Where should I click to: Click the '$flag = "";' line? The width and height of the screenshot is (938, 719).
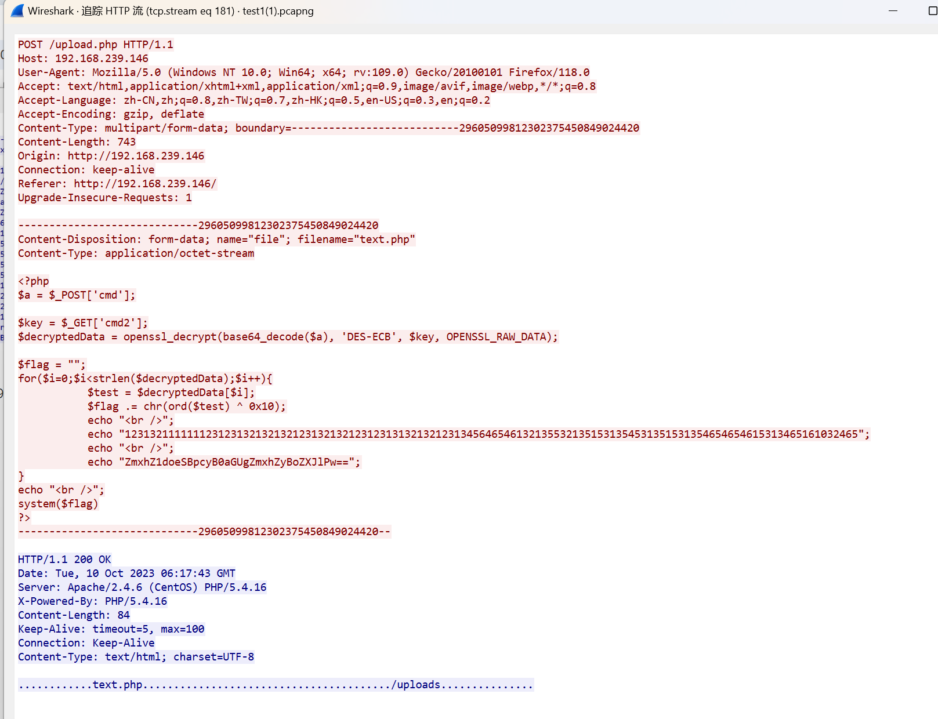tap(52, 365)
